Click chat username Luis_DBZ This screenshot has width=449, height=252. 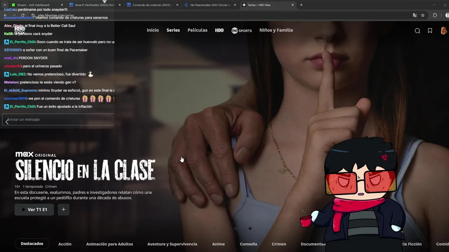pos(18,74)
